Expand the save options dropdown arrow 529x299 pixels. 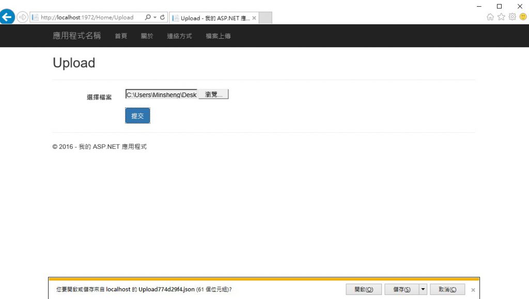click(423, 290)
